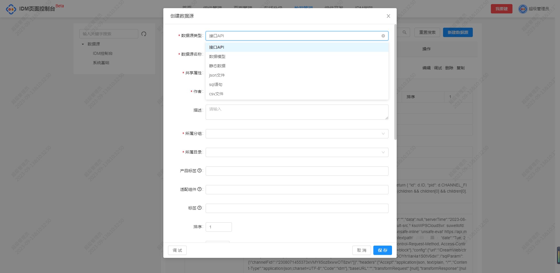Click the help icon next to 产品标签

tap(199, 170)
